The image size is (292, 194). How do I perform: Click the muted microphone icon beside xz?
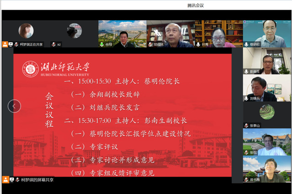(x=53, y=44)
